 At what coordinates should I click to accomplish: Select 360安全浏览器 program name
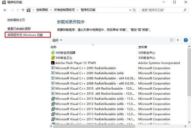click(x=65, y=53)
